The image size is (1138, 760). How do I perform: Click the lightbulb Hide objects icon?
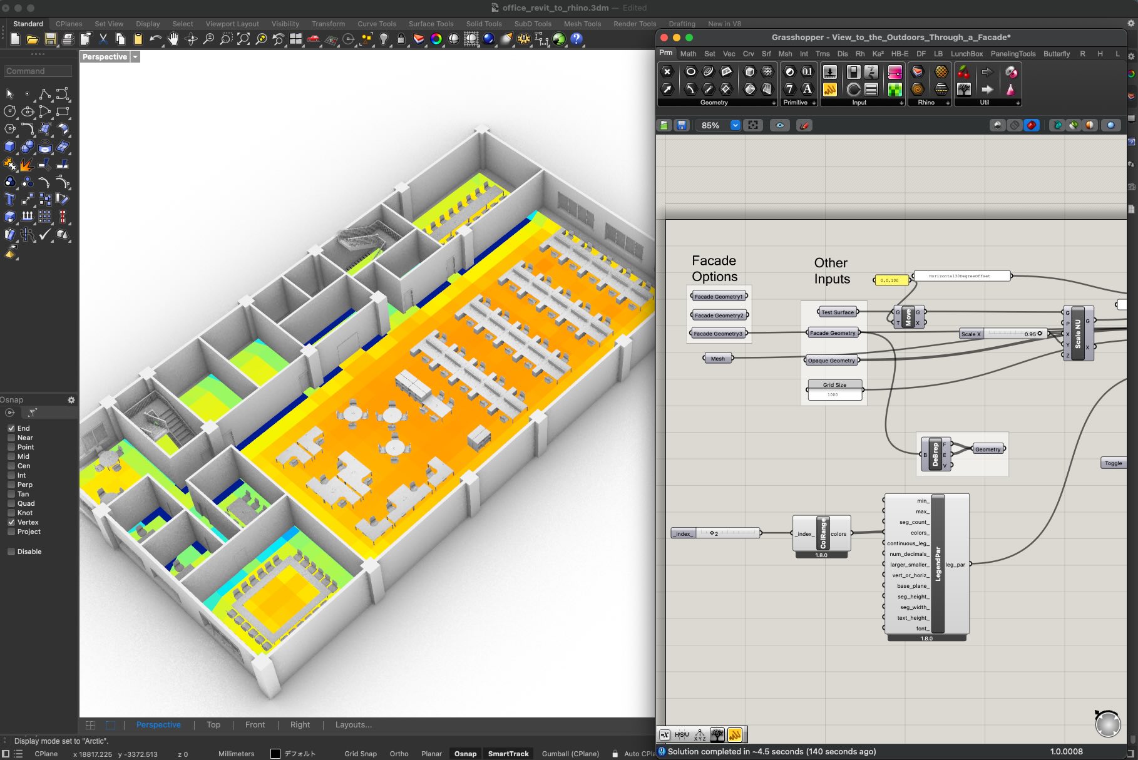tap(384, 39)
